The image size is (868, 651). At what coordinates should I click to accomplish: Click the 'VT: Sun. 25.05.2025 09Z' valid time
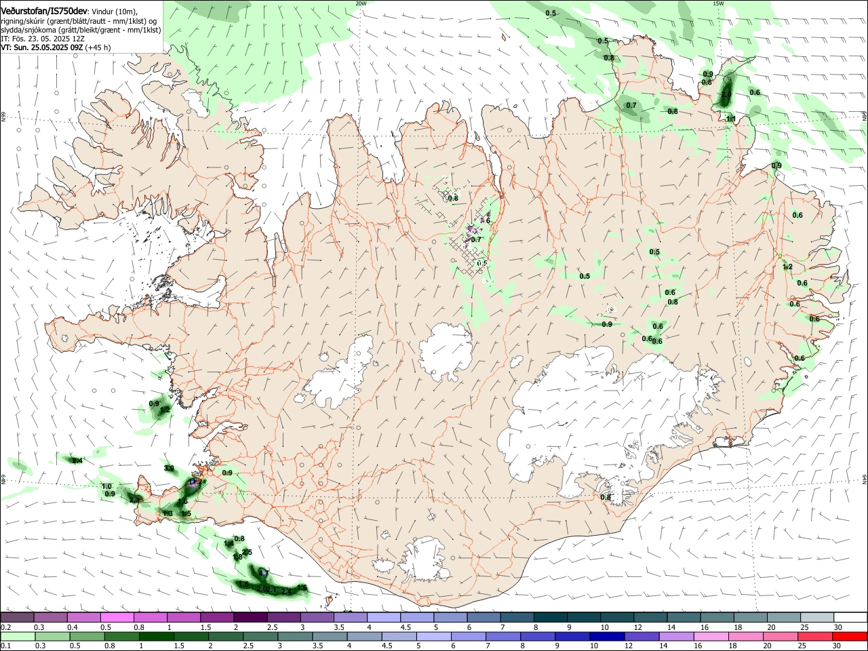42,47
